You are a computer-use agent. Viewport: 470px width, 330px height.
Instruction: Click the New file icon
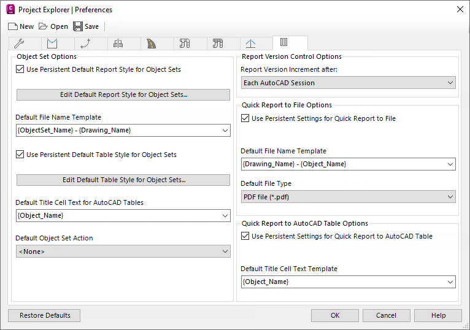13,26
